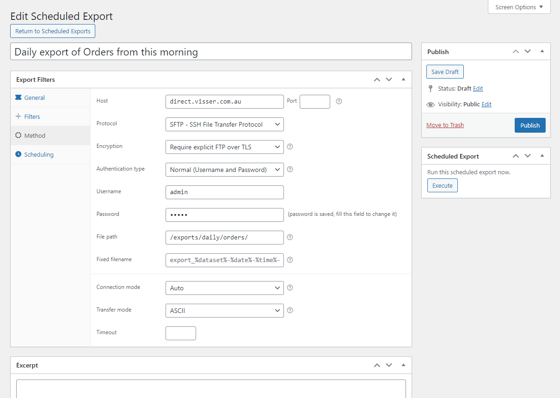Select the Method tab
Screen dimensions: 560x398
tap(50, 135)
